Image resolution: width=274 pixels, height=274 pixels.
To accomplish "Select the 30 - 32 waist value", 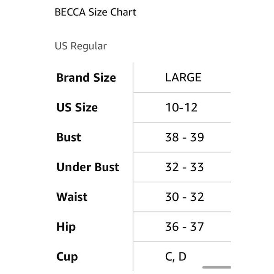I will pyautogui.click(x=184, y=197).
